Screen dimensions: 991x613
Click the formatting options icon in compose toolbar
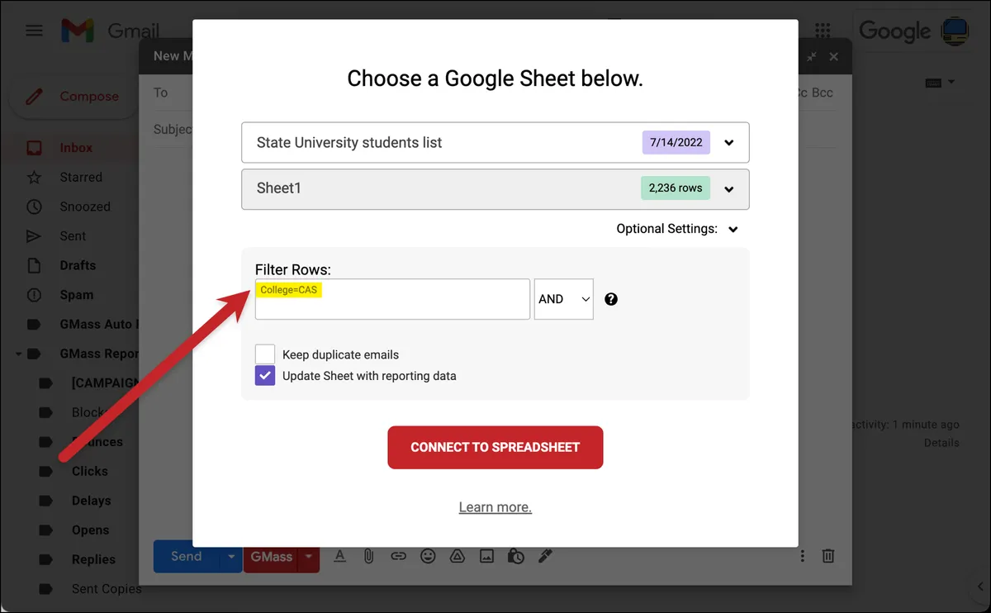(339, 556)
